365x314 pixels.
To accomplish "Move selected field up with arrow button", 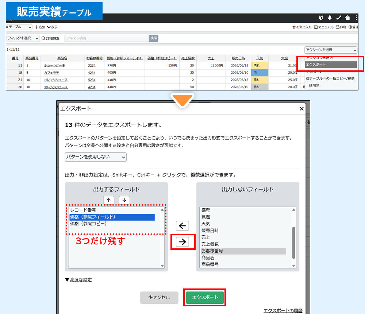I will point(109,200).
